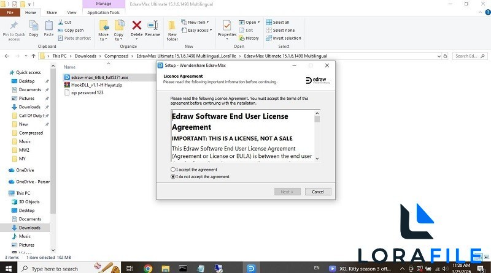Click the red Delete icon
The width and height of the screenshot is (491, 273).
[x=136, y=25]
